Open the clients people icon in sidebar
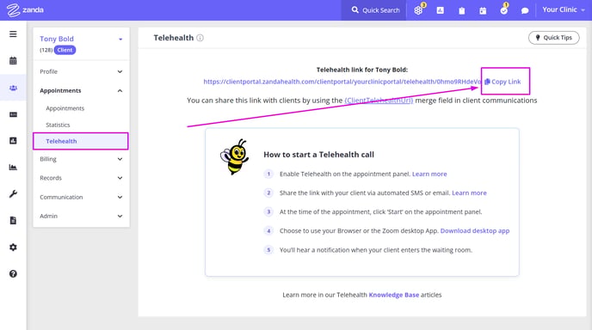Screen dimensions: 592x330 tap(13, 88)
